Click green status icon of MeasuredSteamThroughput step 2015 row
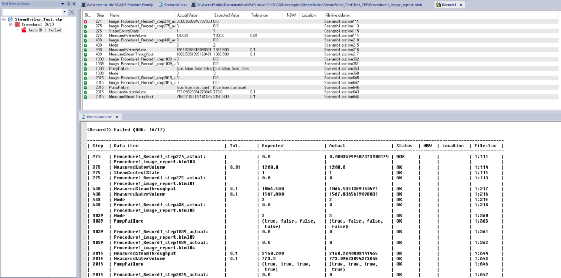 click(86, 96)
